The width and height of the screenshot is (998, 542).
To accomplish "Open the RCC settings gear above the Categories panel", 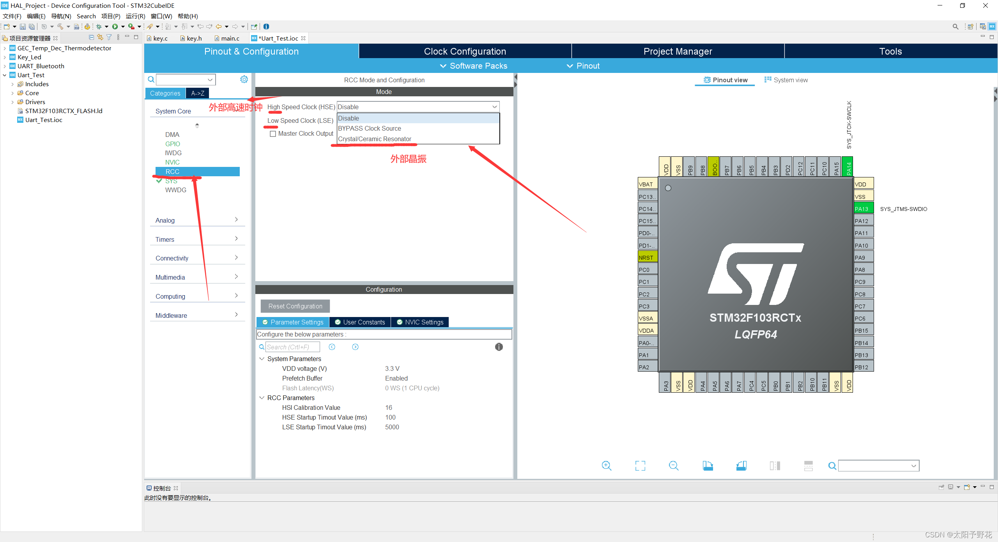I will tap(244, 79).
